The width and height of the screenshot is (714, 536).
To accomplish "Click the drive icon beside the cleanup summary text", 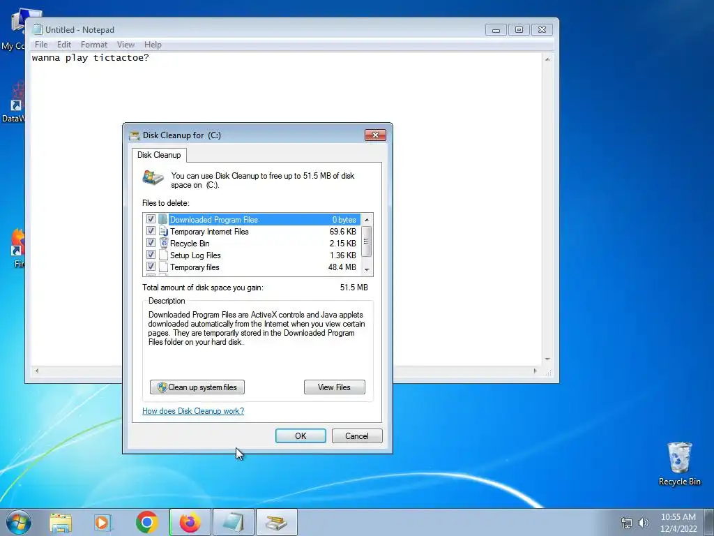I will (153, 178).
